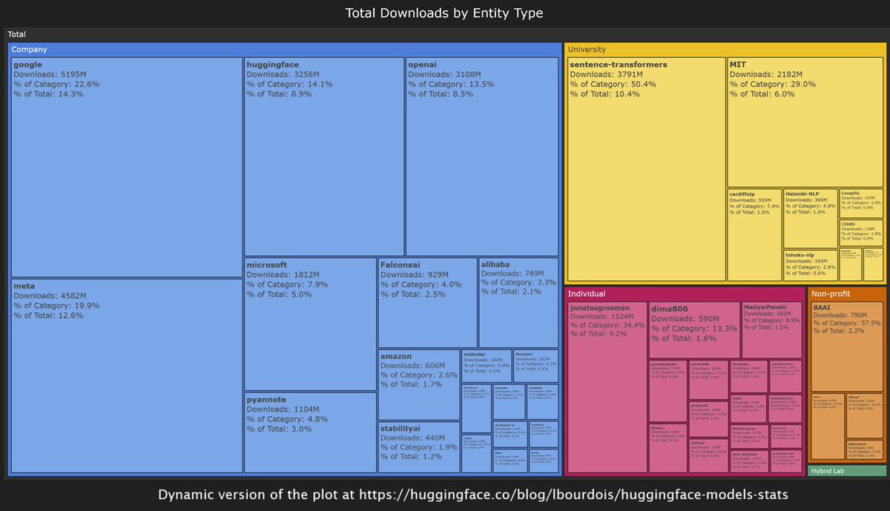Screen dimensions: 890x511
Task: Select the Total root header bar
Action: [445, 34]
